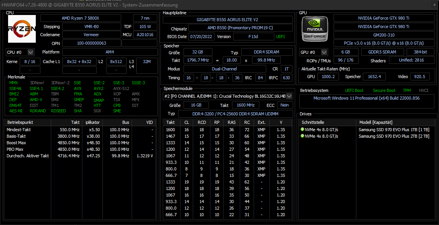Click the CR 1T value

pos(286,69)
